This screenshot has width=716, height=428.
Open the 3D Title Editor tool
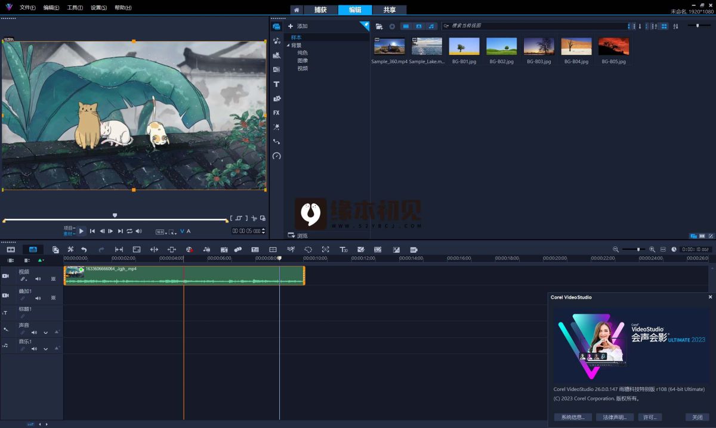coord(344,249)
